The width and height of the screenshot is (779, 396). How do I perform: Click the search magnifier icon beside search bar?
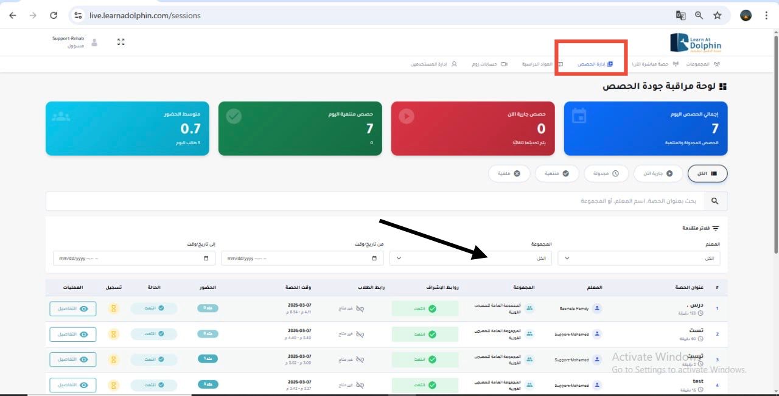[x=715, y=201]
